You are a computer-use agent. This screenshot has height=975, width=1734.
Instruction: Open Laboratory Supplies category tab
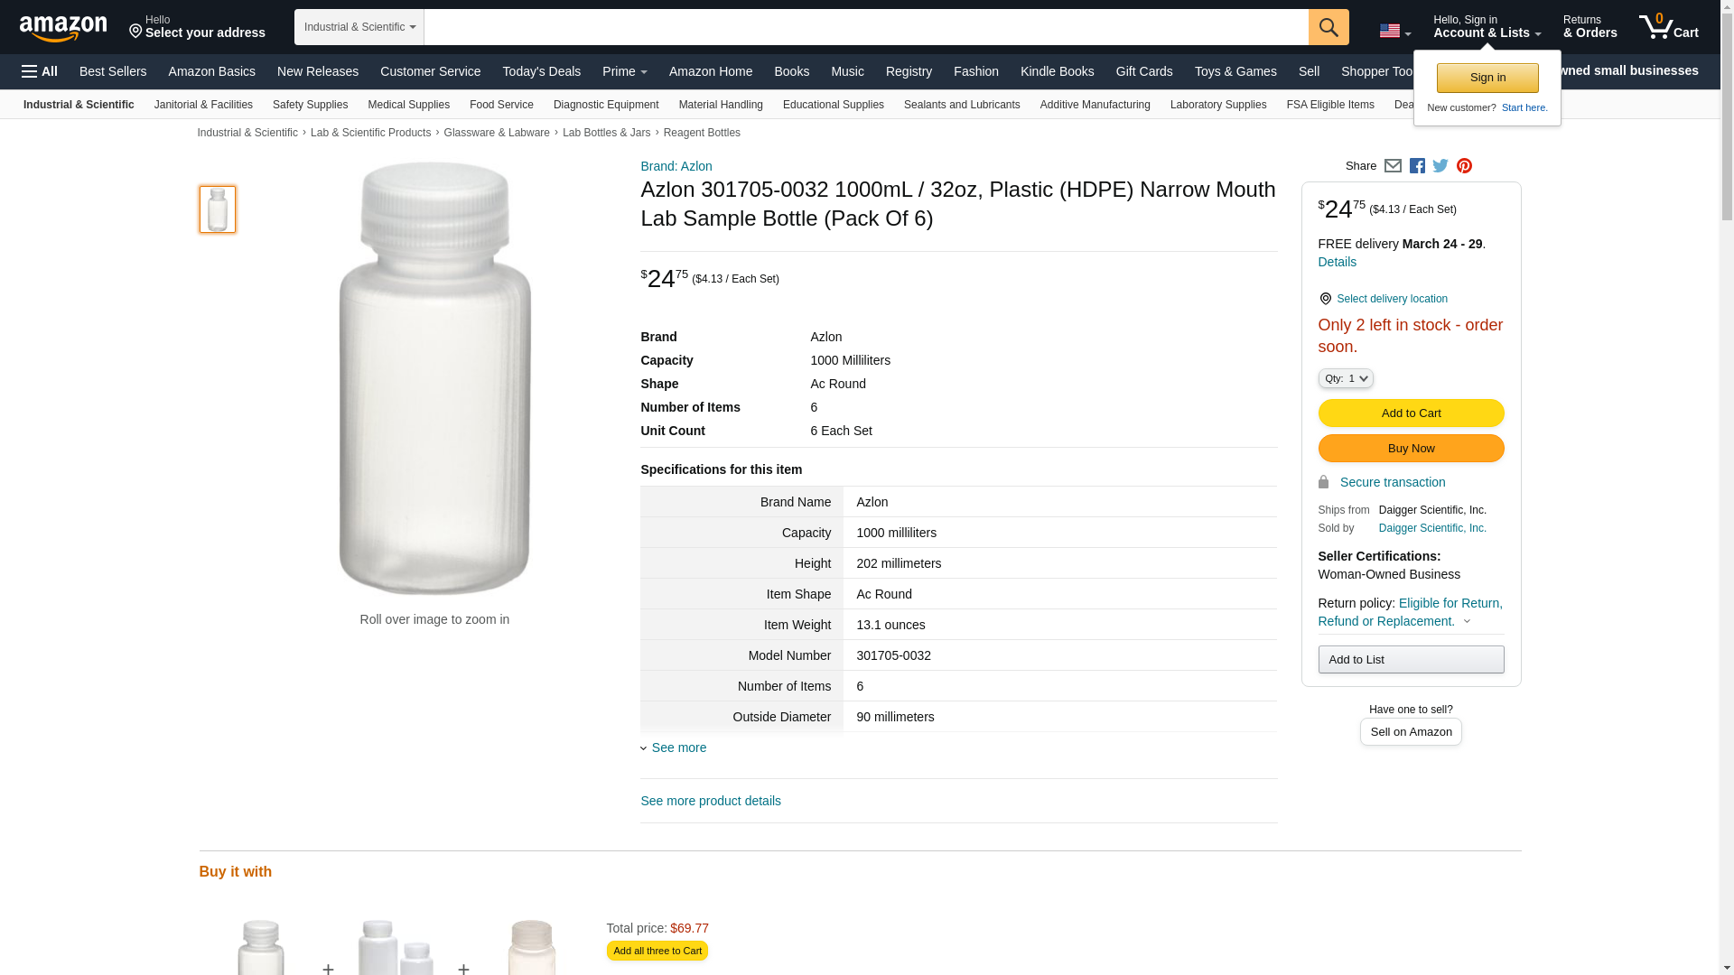pos(1217,105)
